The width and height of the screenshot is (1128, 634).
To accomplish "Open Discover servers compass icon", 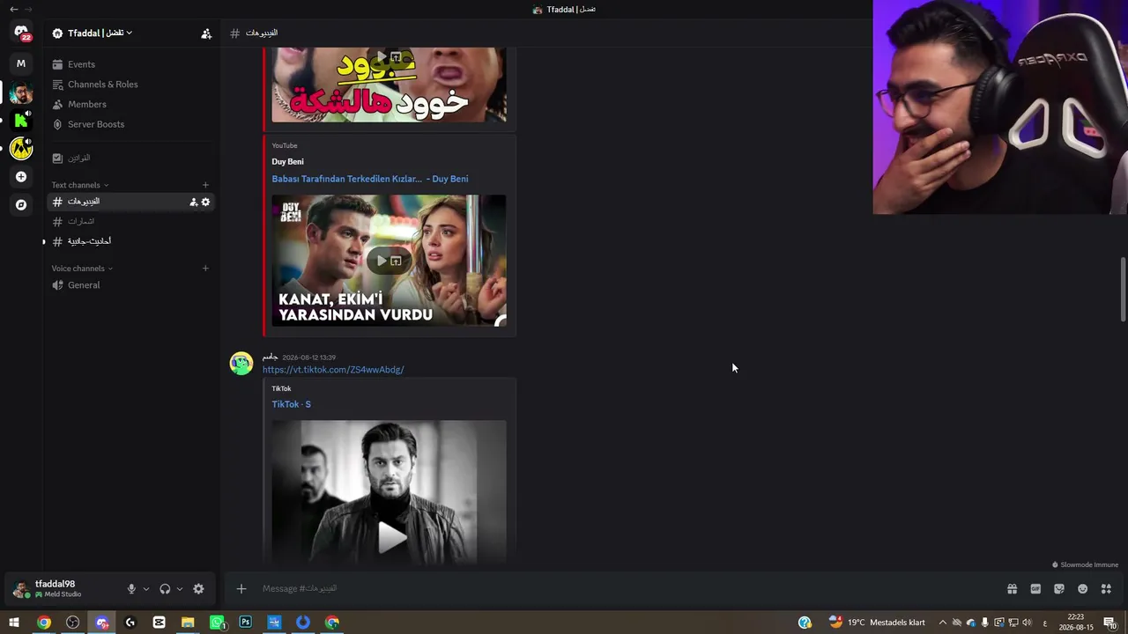I will click(x=21, y=205).
